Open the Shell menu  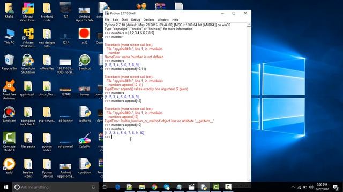point(124,20)
